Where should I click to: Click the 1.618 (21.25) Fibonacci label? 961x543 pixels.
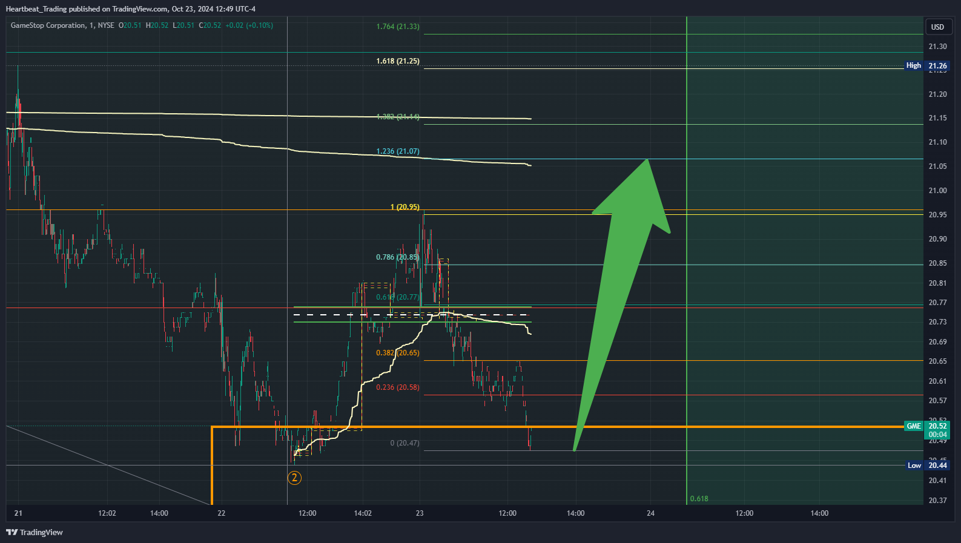398,61
